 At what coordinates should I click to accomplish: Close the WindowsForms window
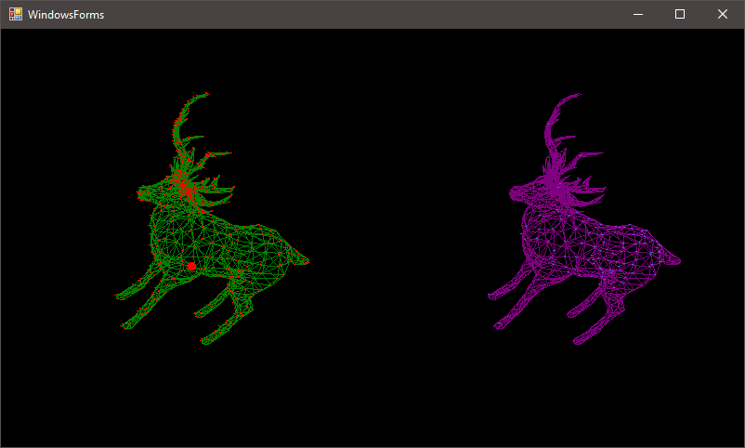coord(723,14)
